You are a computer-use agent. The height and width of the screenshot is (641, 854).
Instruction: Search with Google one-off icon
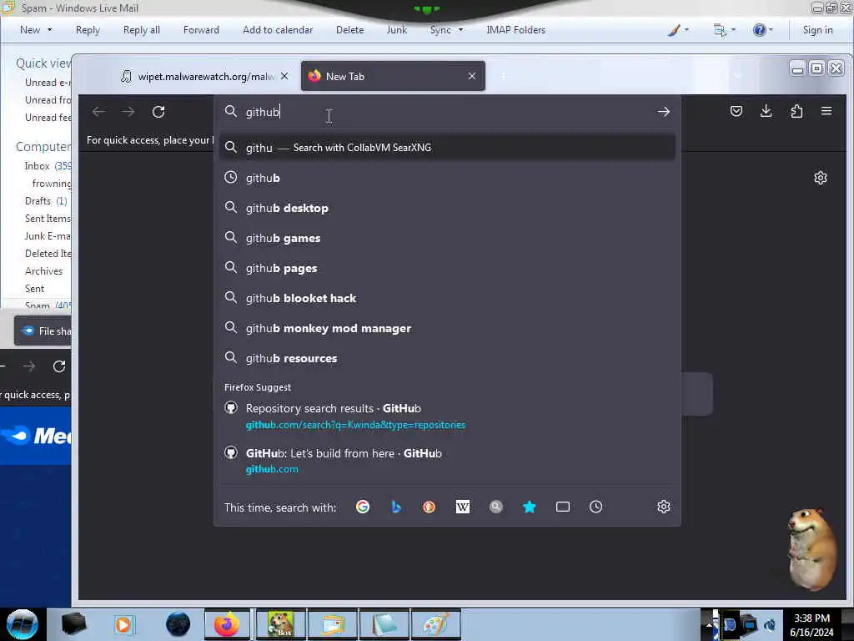click(363, 507)
